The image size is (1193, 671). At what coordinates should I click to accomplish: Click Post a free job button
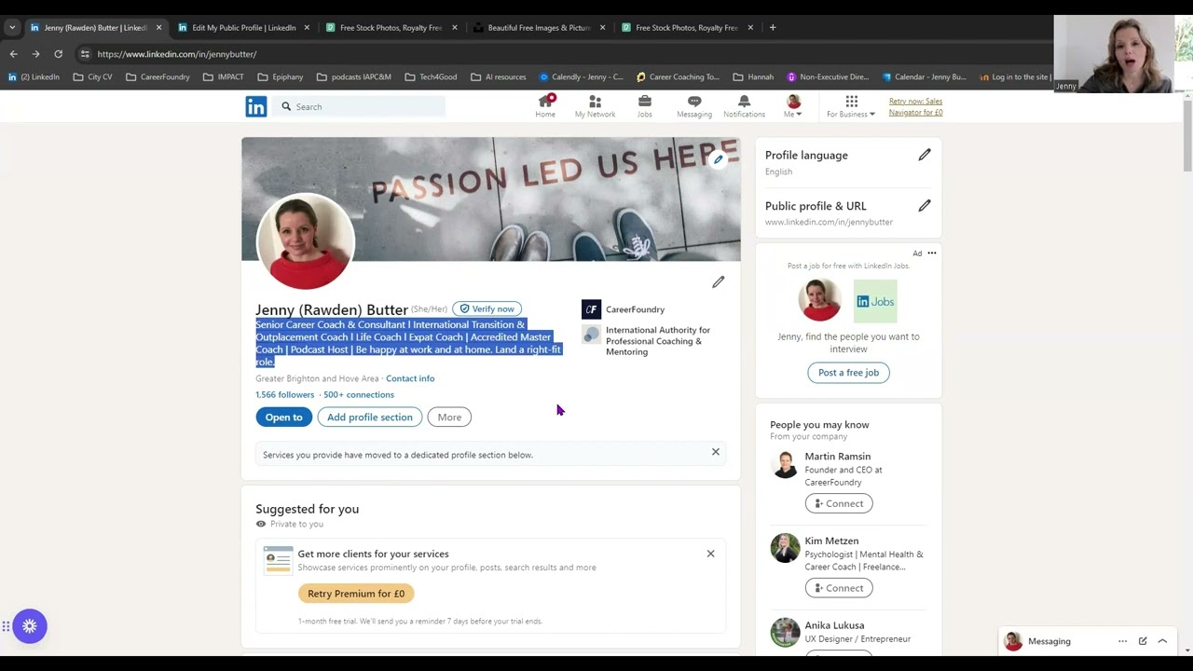tap(848, 373)
